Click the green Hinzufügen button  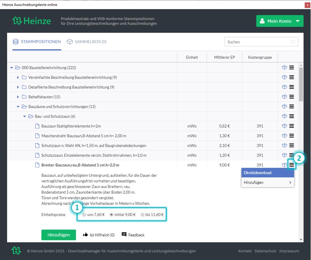[x=58, y=235]
